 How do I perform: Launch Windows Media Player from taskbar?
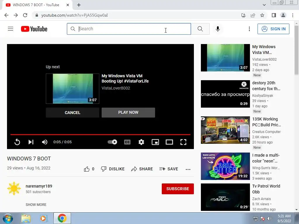44,218
